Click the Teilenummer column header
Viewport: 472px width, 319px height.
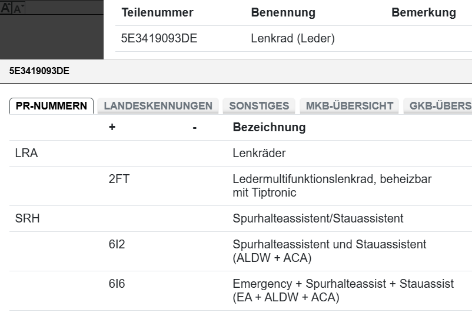point(157,13)
